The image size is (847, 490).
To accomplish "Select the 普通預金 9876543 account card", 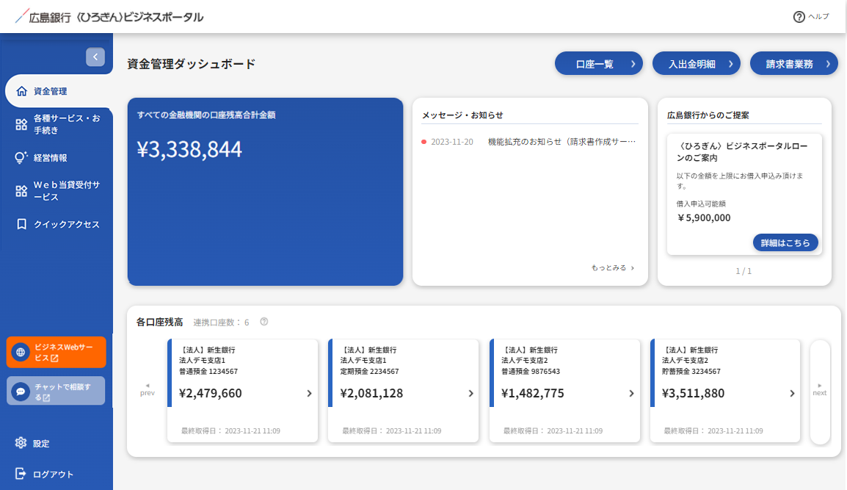I will [x=564, y=391].
